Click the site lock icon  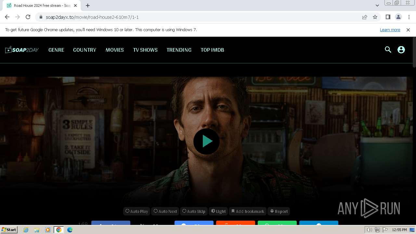[41, 17]
